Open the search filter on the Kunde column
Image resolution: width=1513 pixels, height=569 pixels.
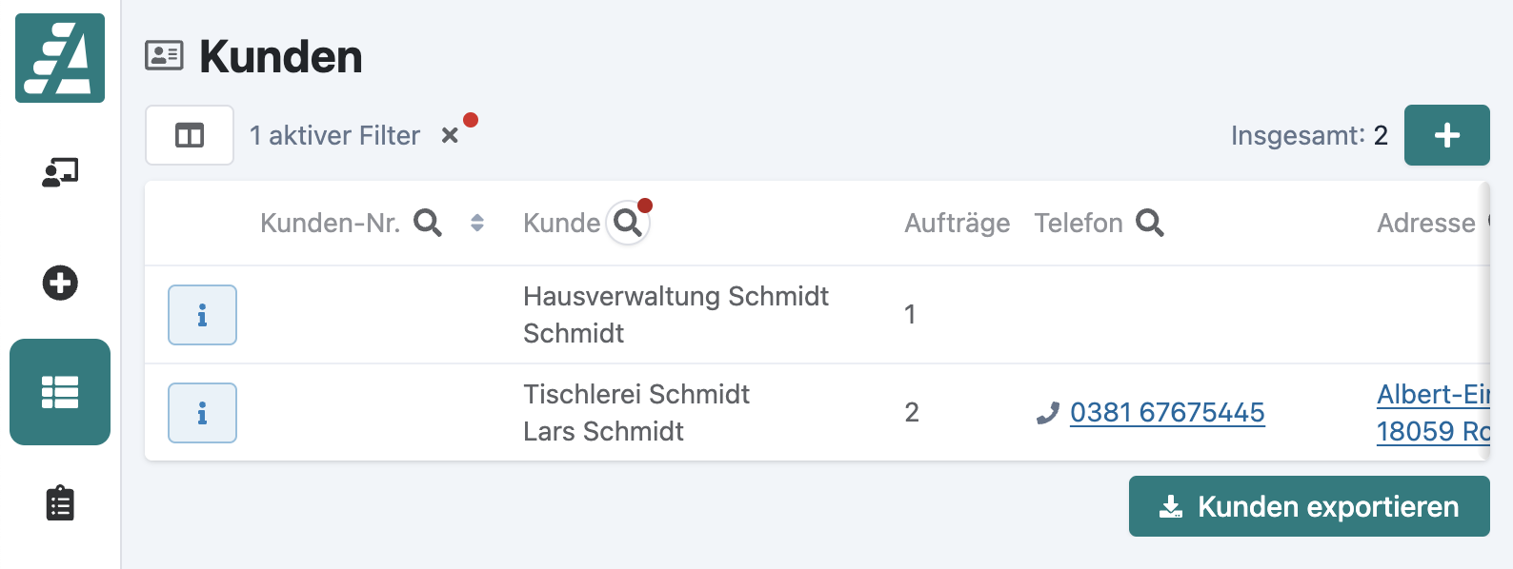point(628,223)
